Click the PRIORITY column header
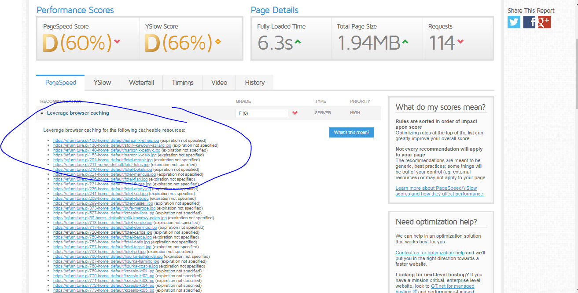Viewport: 578px width, 293px height. click(x=360, y=101)
